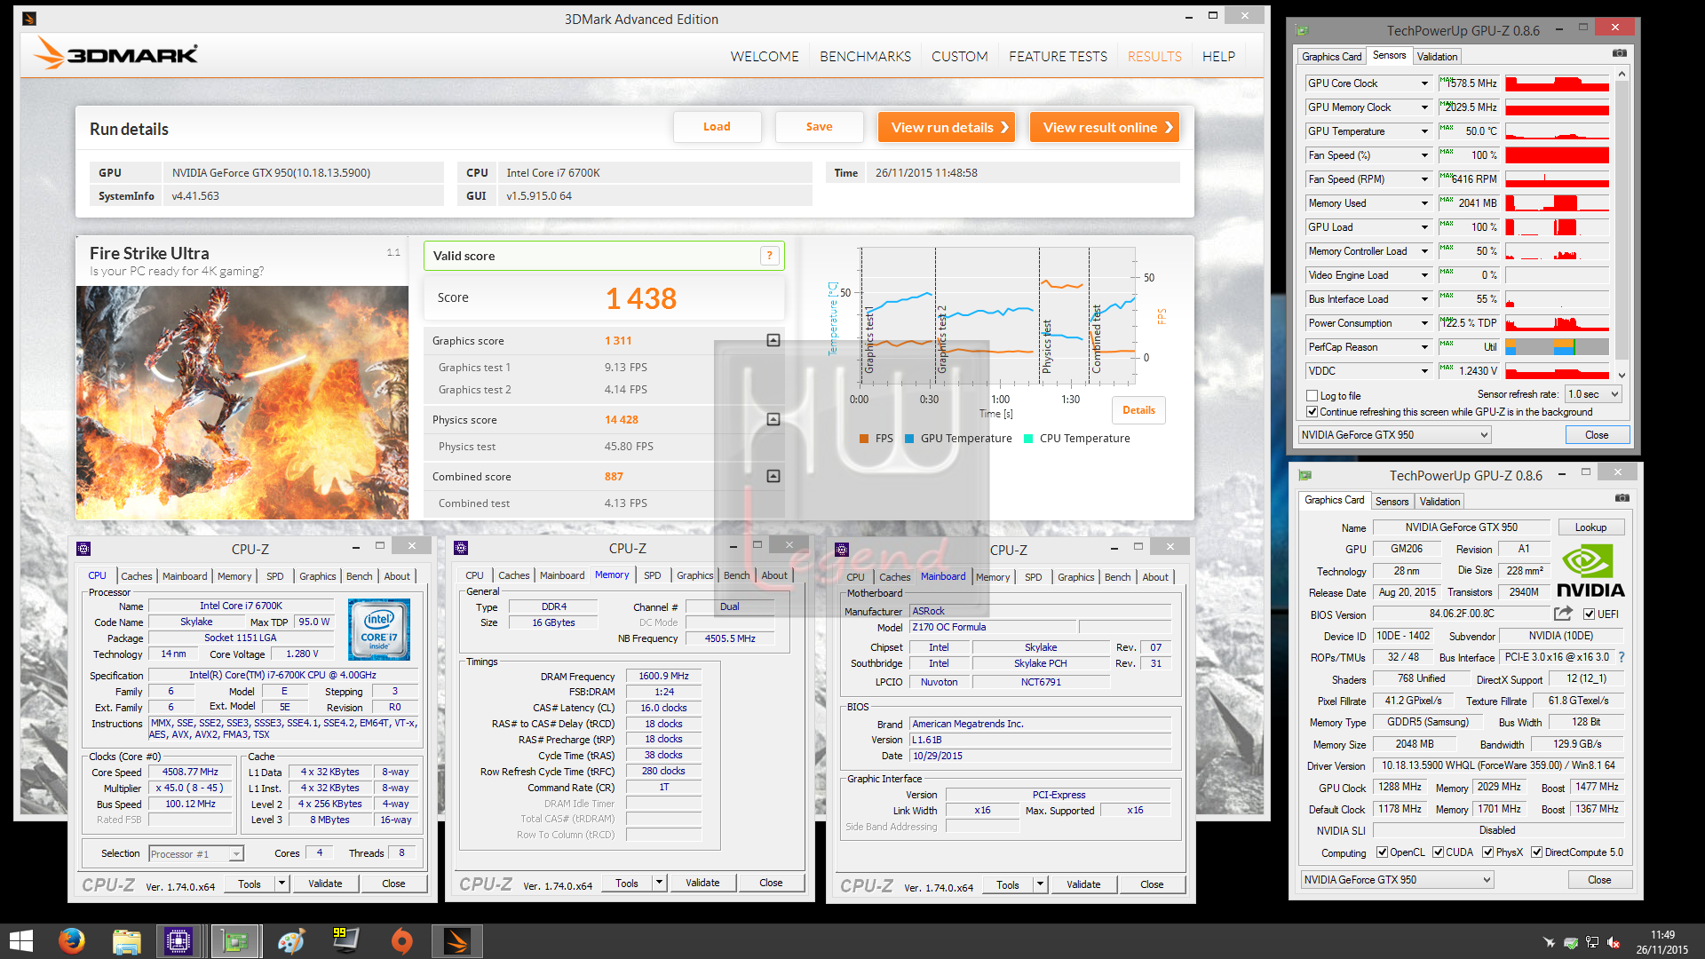Open the FRAPS taskbar icon showing 99
This screenshot has height=959, width=1705.
tap(345, 940)
